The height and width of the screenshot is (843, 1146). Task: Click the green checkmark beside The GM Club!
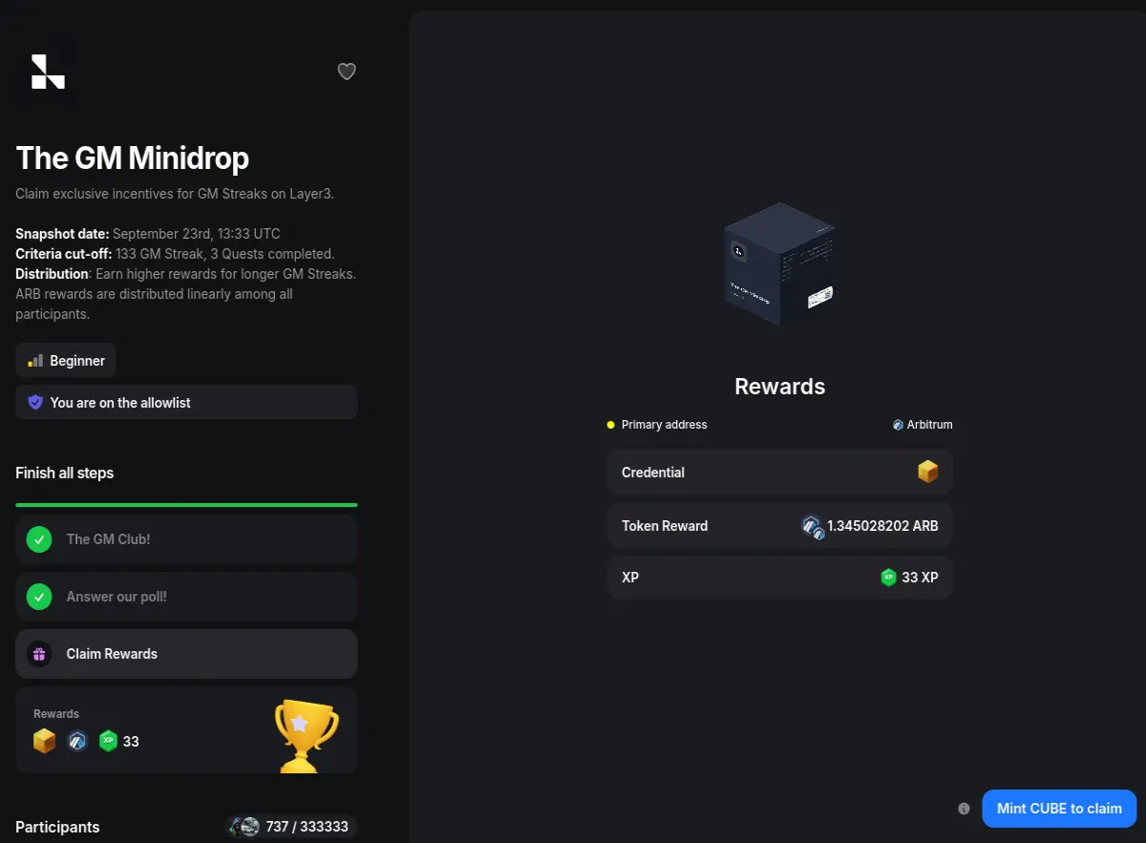coord(39,539)
